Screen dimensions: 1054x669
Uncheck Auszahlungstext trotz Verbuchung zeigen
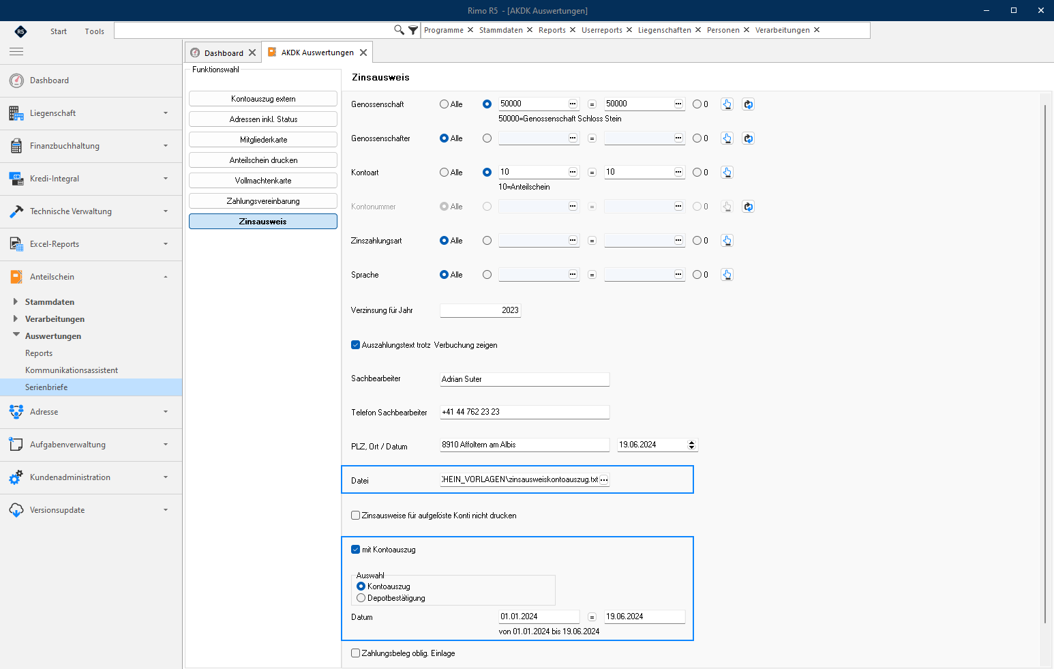(x=355, y=345)
